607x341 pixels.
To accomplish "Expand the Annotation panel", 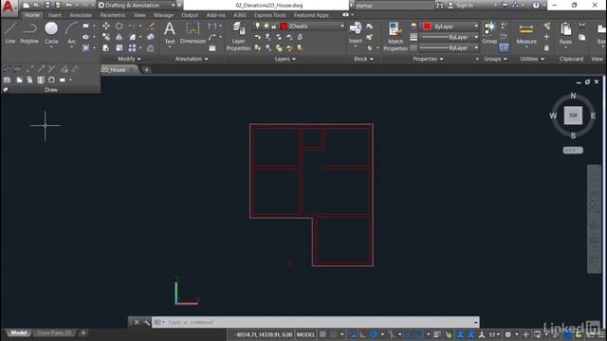I will [192, 59].
